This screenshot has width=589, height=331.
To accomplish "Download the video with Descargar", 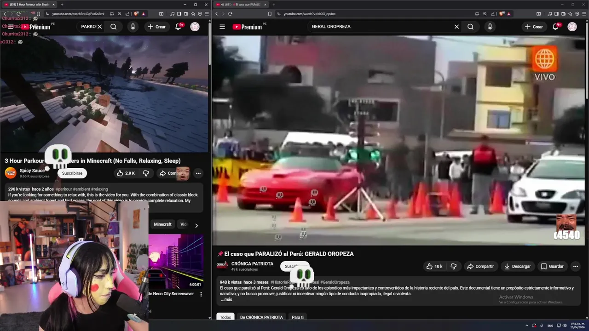I will [x=517, y=266].
